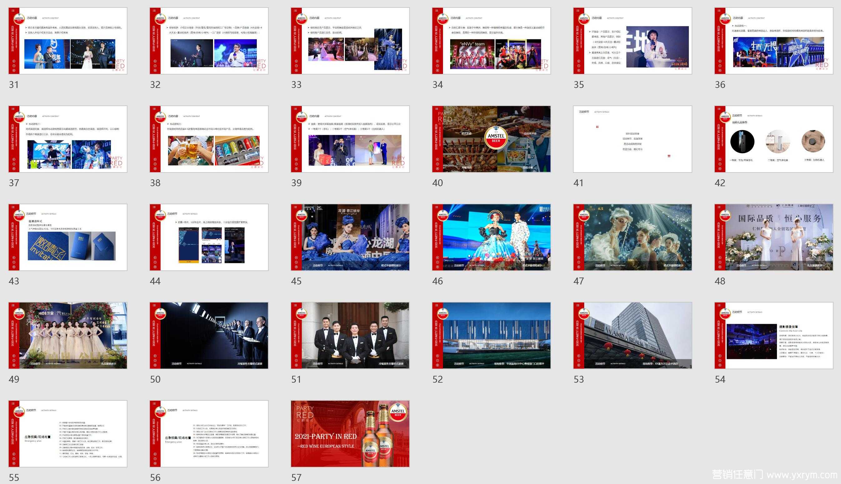Select slide 39 lottery prize thumbnail

pos(350,139)
